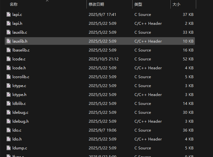This screenshot has height=157, width=213.
Task: Click the 2025/10/5 21:12 date of lcode.c
Action: point(104,59)
